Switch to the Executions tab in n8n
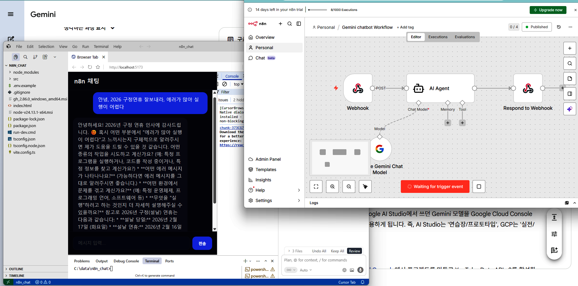The height and width of the screenshot is (286, 578). [x=438, y=37]
